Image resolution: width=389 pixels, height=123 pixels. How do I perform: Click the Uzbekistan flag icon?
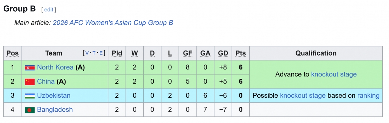[30, 96]
